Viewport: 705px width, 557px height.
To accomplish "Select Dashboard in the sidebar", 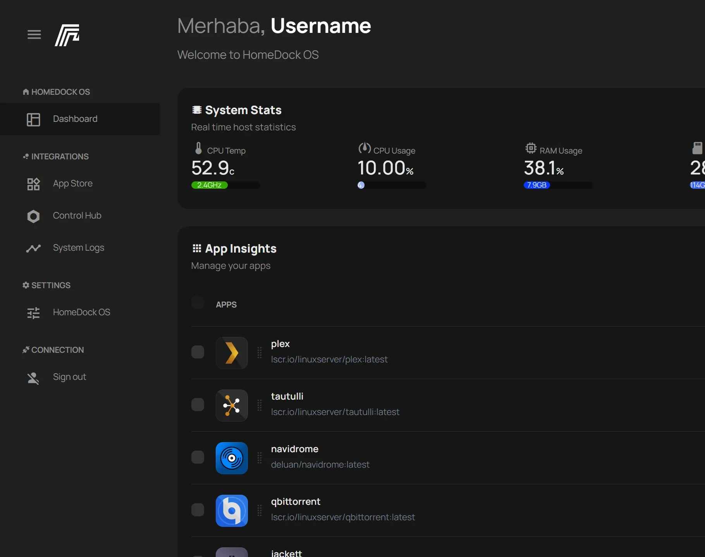I will pos(75,119).
